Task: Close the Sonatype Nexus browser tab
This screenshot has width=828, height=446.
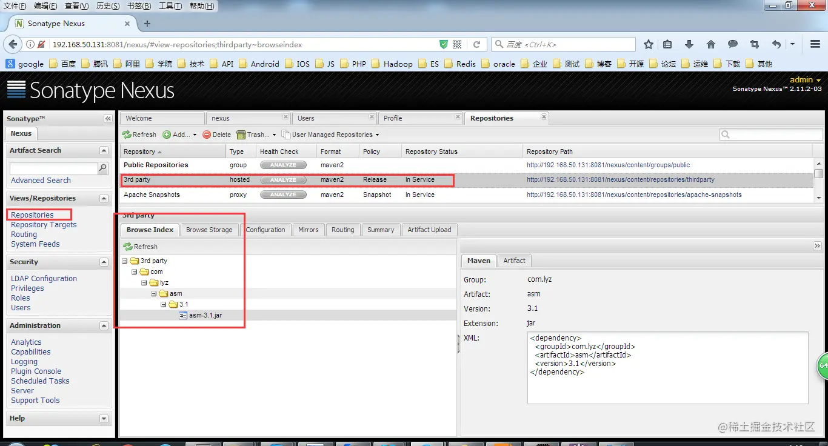Action: coord(127,24)
